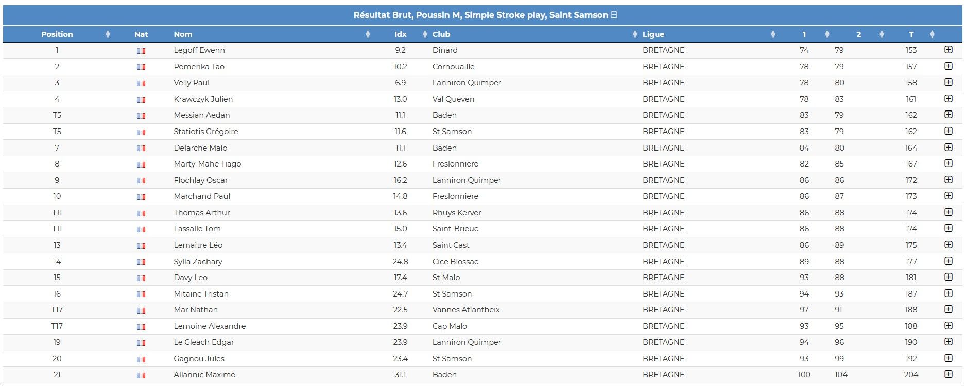Click club cell Cornouaille
The image size is (966, 387).
454,67
